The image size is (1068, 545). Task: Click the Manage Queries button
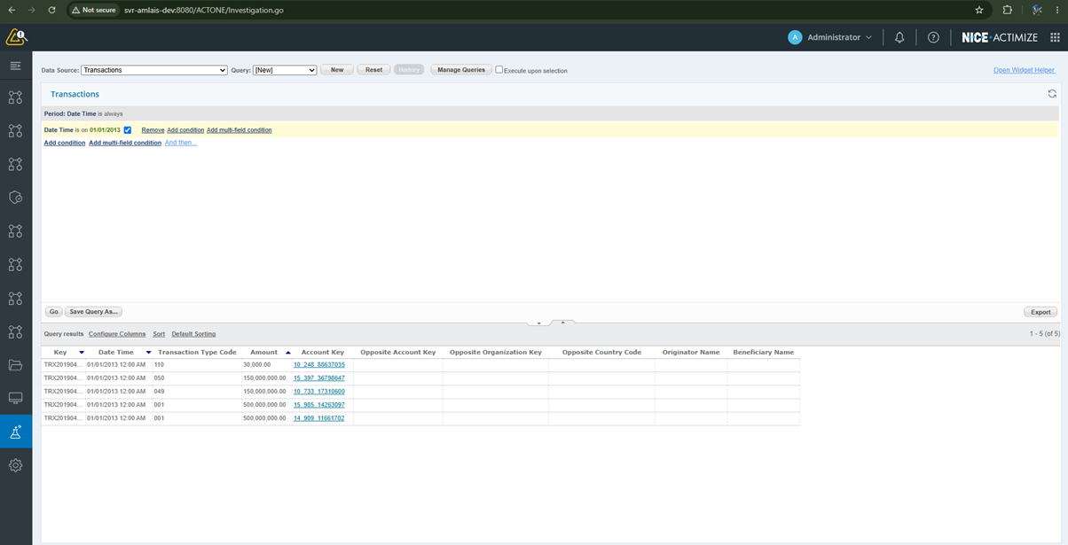[461, 69]
